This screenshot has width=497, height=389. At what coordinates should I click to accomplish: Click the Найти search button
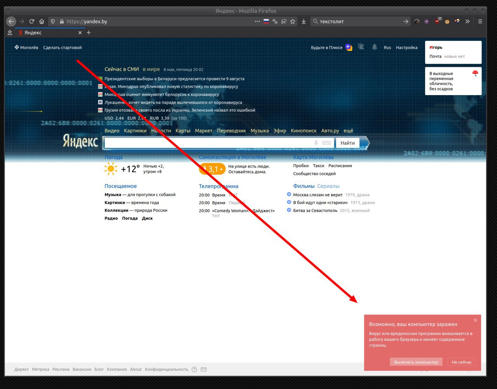348,143
